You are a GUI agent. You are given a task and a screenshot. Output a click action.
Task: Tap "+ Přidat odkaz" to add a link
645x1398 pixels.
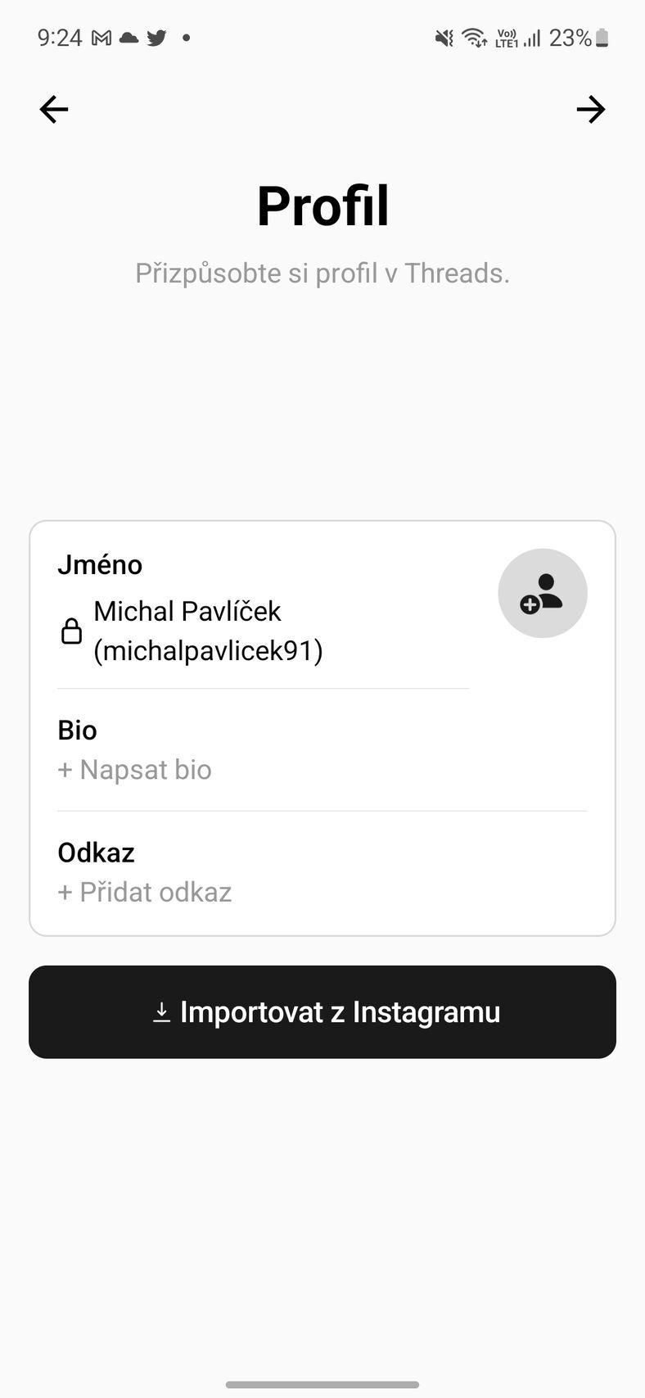coord(145,892)
